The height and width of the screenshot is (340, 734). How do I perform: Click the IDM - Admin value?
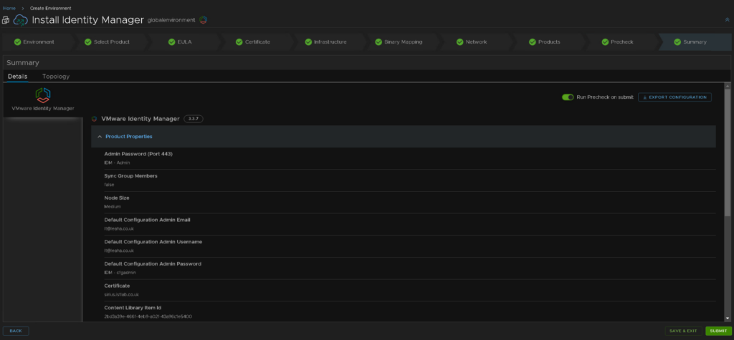(x=117, y=162)
